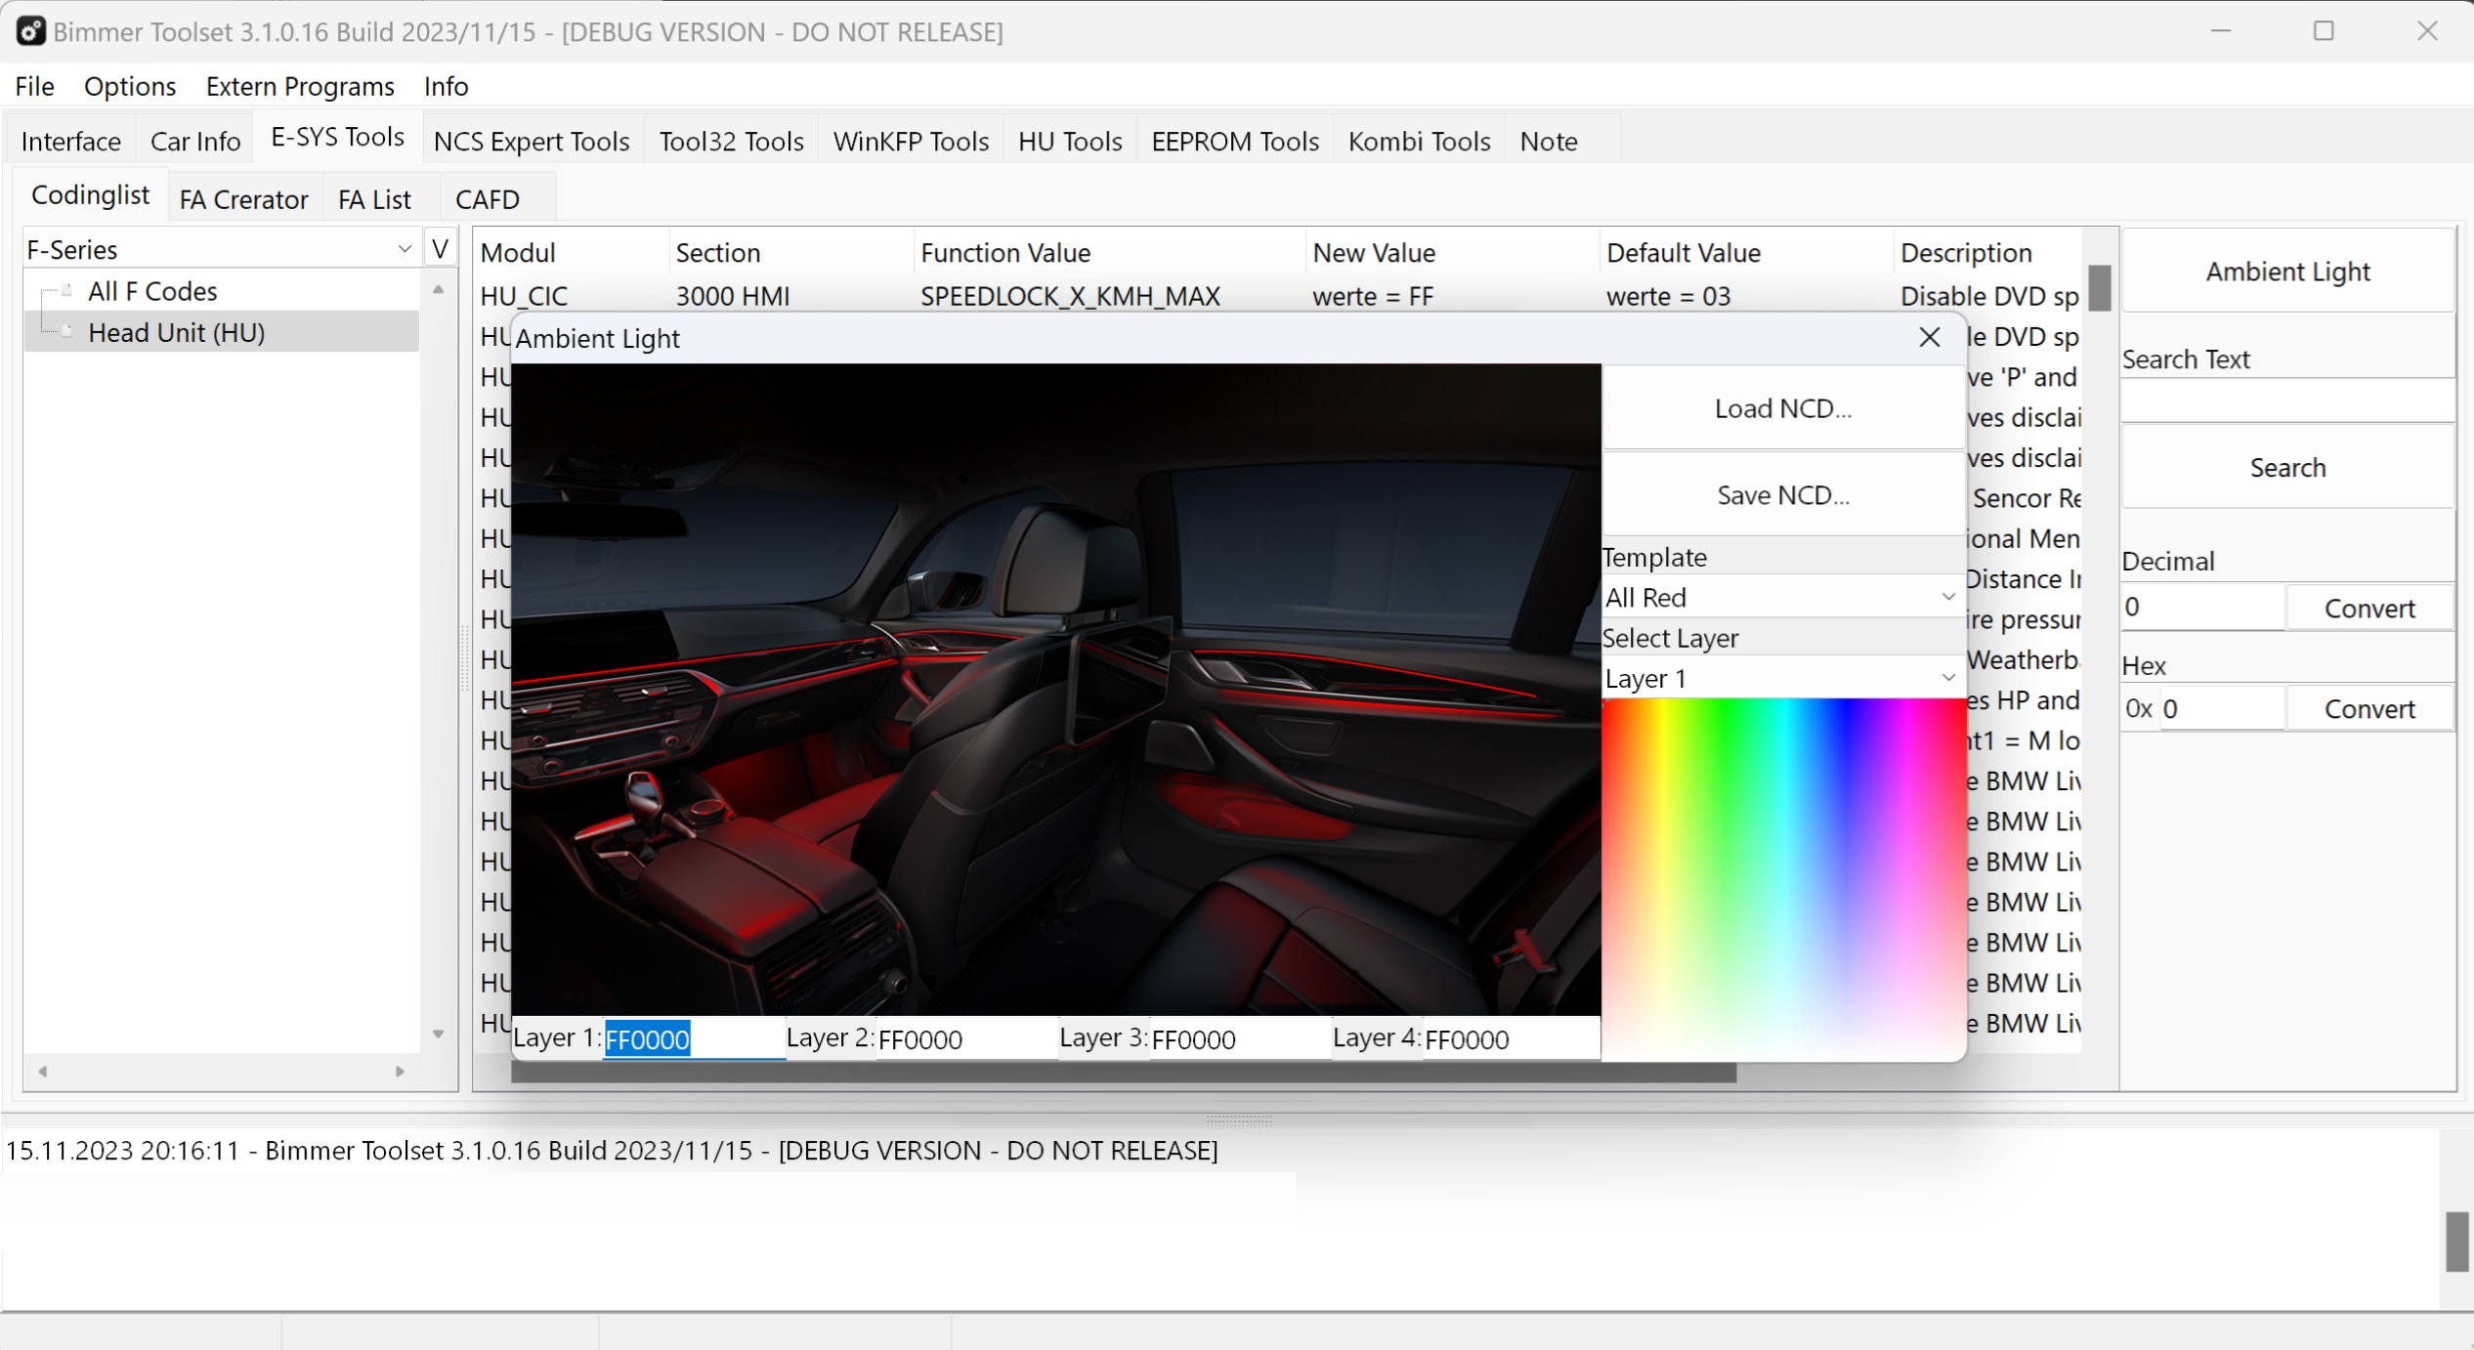
Task: Click the HU_CIC module cell
Action: click(524, 296)
